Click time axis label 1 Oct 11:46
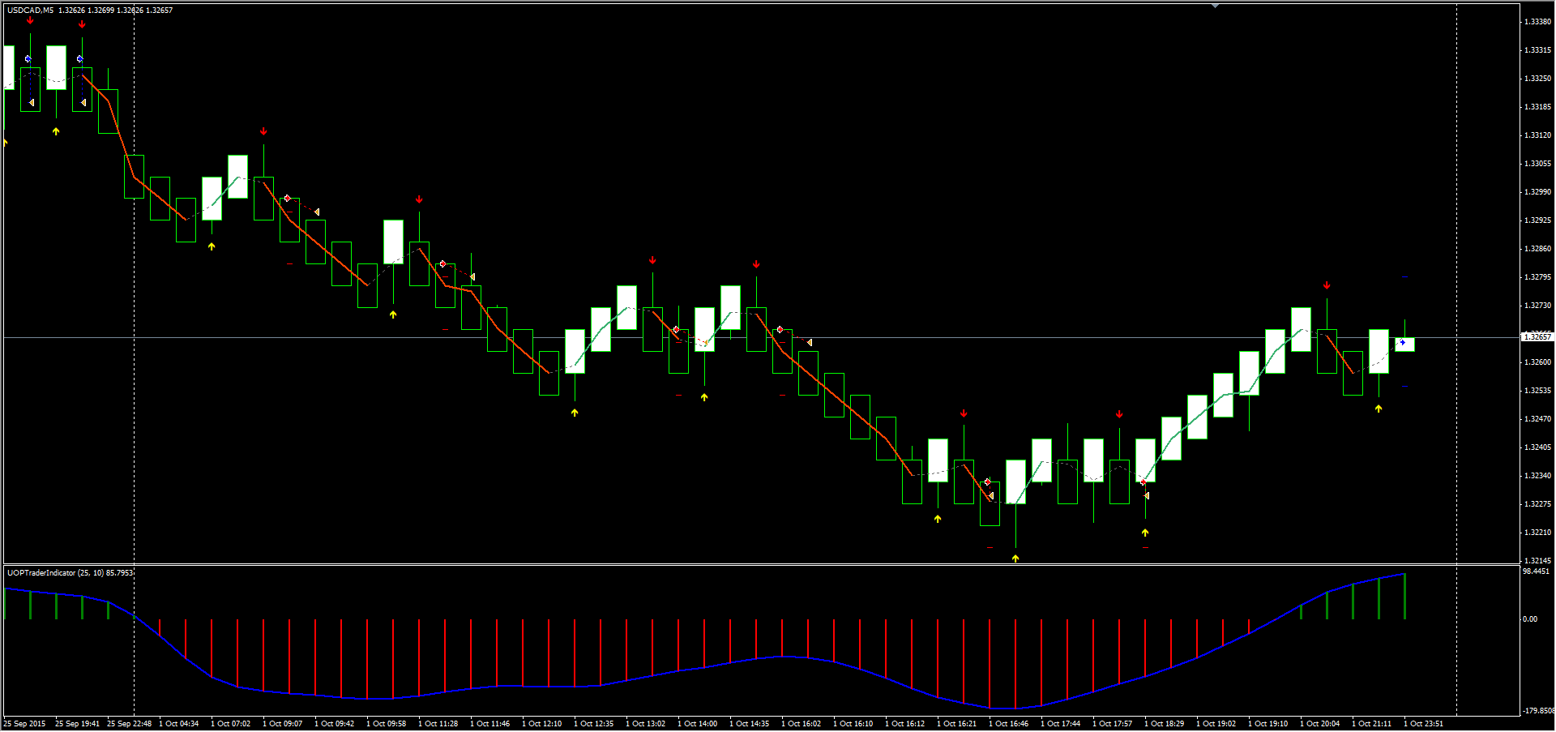 (490, 724)
